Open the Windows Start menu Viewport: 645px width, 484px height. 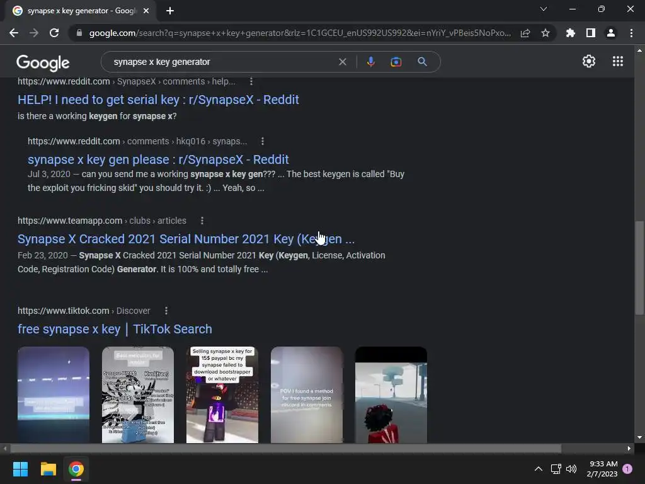coord(20,469)
